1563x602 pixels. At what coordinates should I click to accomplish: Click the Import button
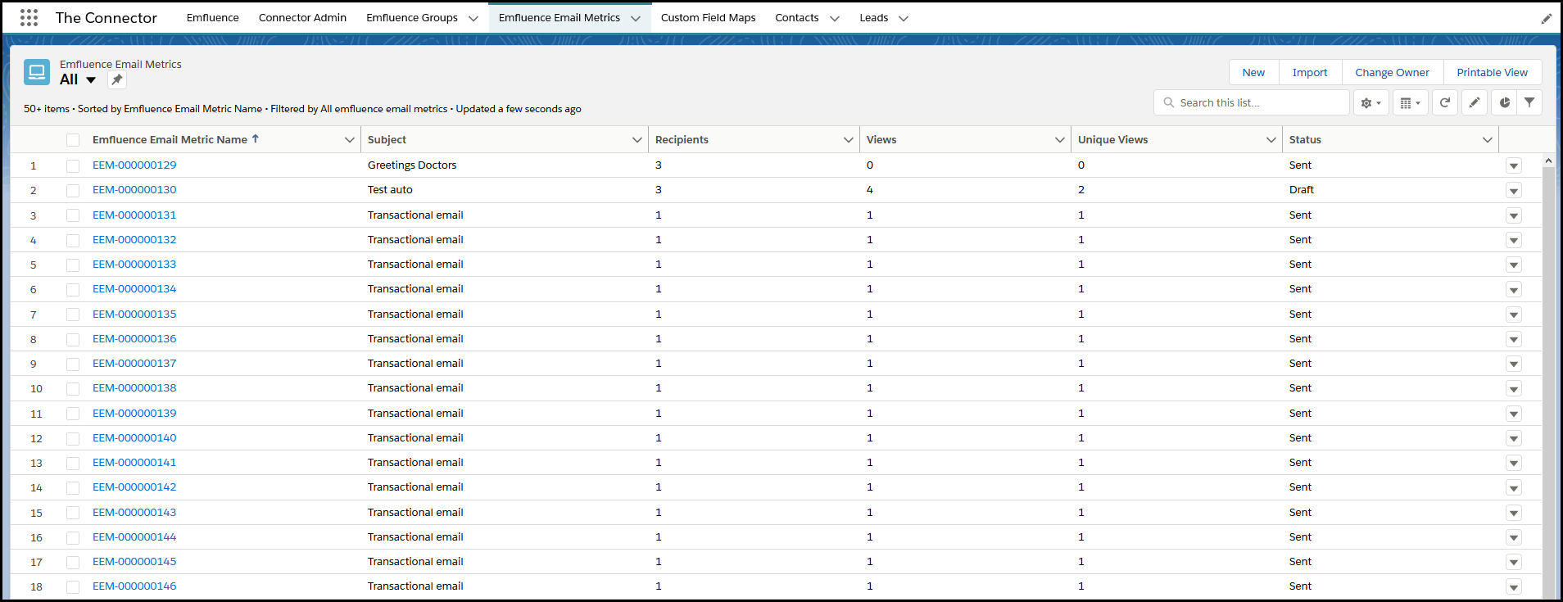1310,72
